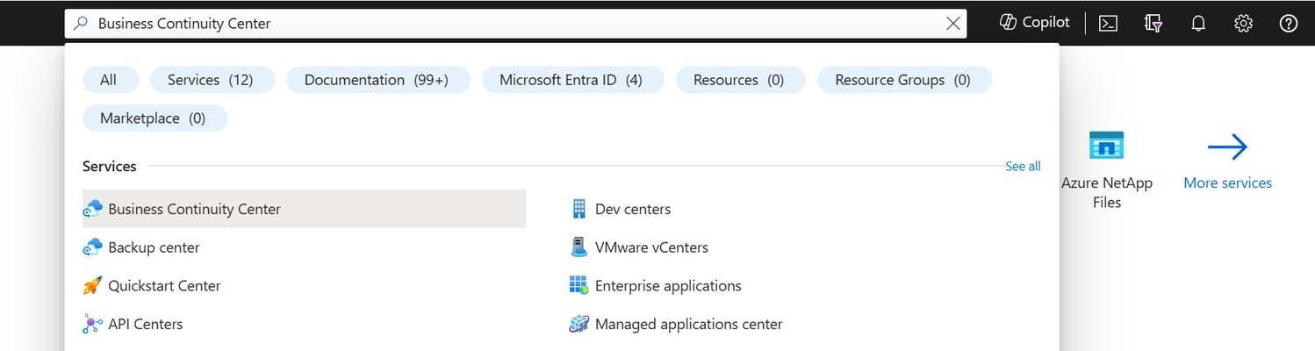Viewport: 1315px width, 351px height.
Task: Open the help question mark icon
Action: click(1289, 24)
